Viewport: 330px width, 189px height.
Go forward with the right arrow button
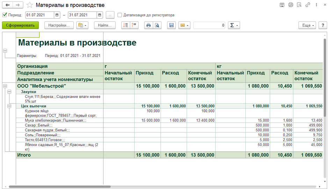(x=18, y=5)
